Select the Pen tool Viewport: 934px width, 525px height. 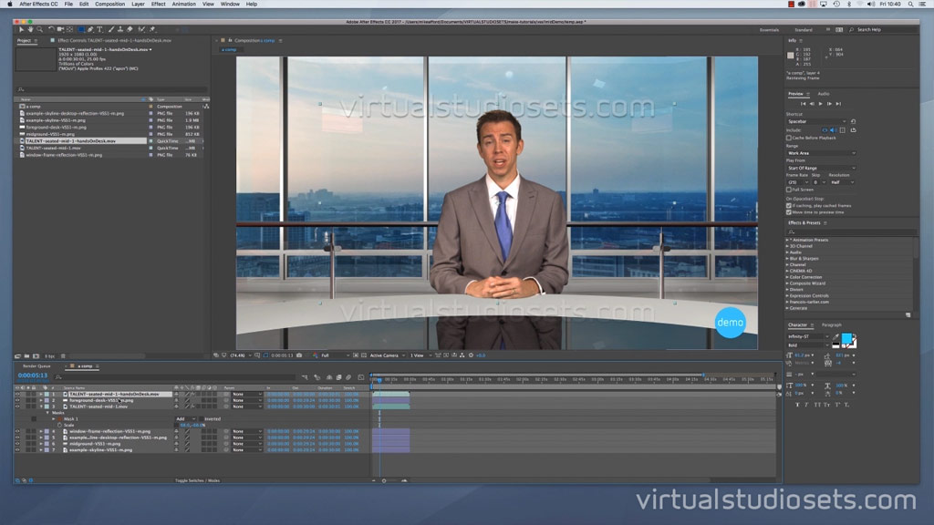[90, 29]
